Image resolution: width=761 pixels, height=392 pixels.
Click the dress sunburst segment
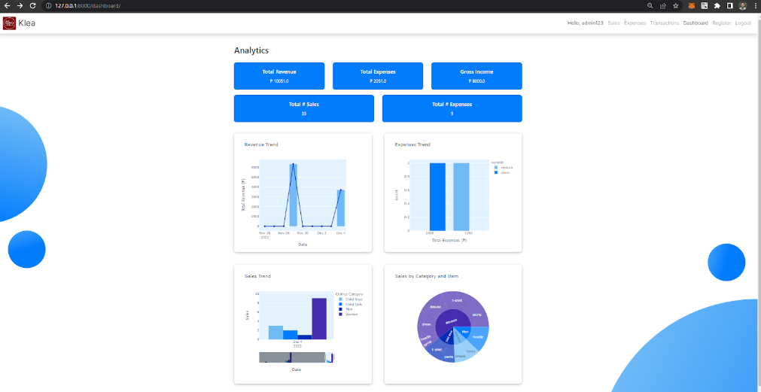click(426, 324)
